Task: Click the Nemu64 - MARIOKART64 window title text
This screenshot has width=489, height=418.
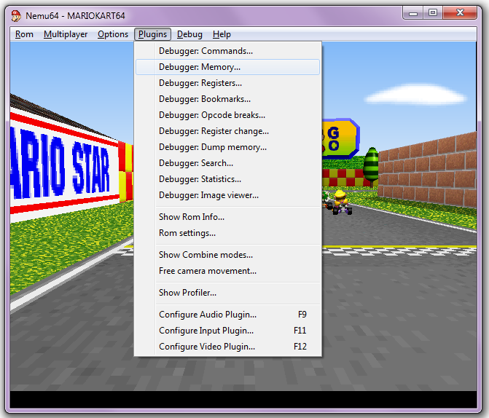Action: point(75,16)
